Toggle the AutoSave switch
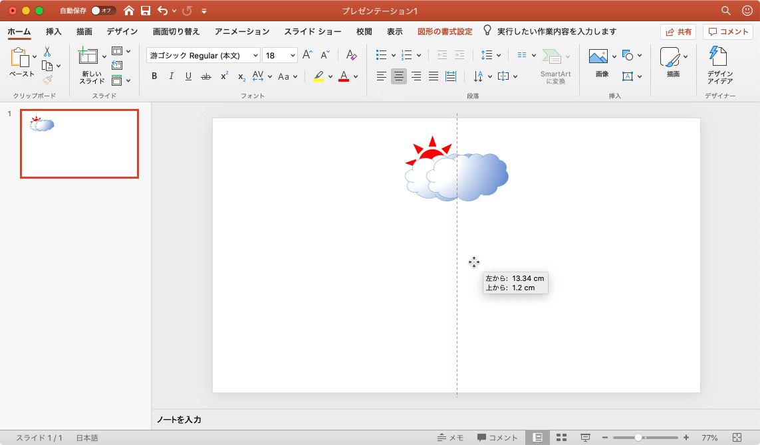The height and width of the screenshot is (445, 760). (103, 11)
